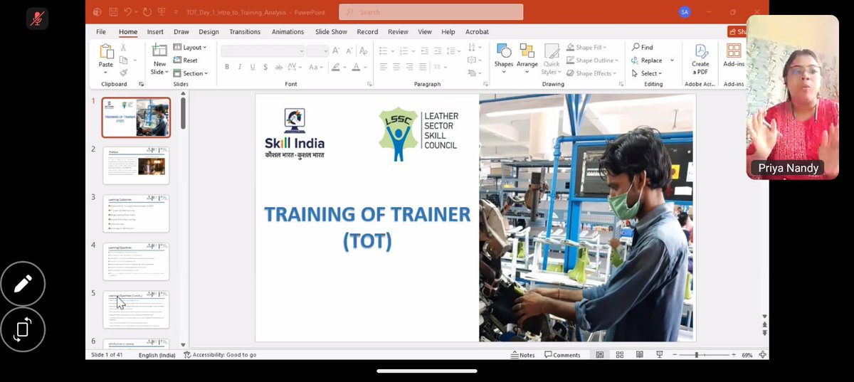This screenshot has height=382, width=854.
Task: Click the Redo icon
Action: (147, 12)
